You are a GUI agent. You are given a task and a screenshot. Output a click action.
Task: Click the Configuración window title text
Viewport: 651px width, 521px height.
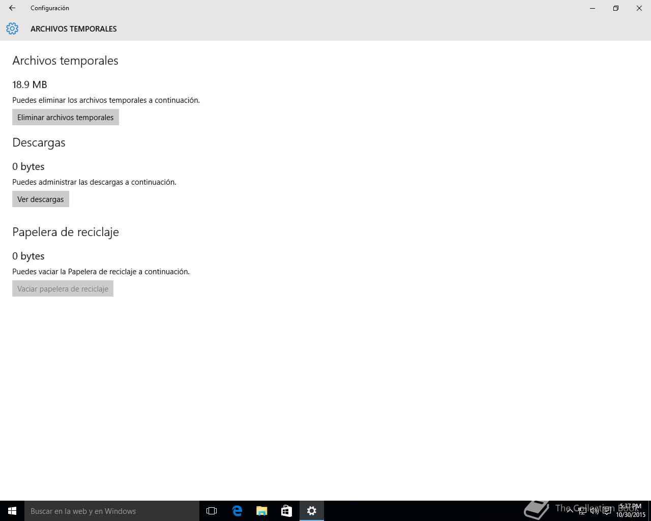tap(50, 8)
